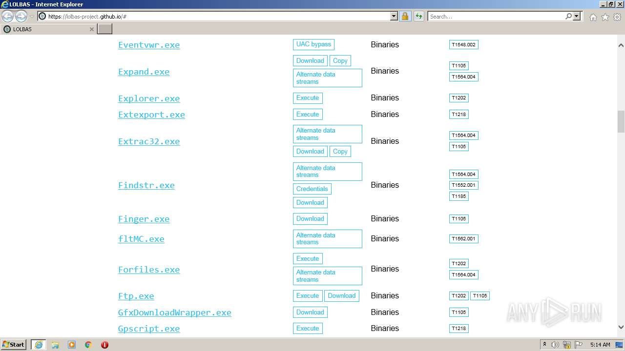This screenshot has height=351, width=625.
Task: Show hidden tray icons arrow
Action: point(544,345)
